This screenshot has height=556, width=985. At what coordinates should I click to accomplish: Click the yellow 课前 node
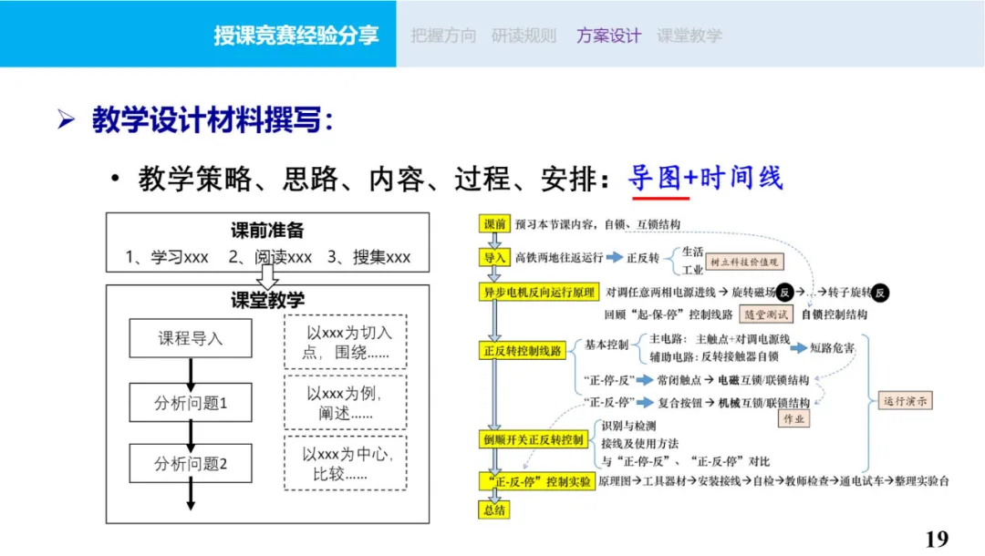[494, 224]
